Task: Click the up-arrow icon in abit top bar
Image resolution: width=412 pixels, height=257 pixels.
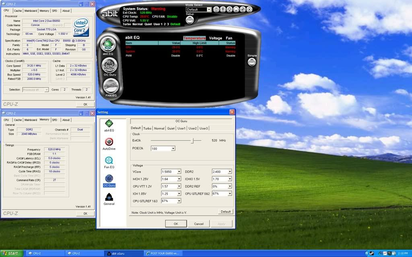Action: 222,9
